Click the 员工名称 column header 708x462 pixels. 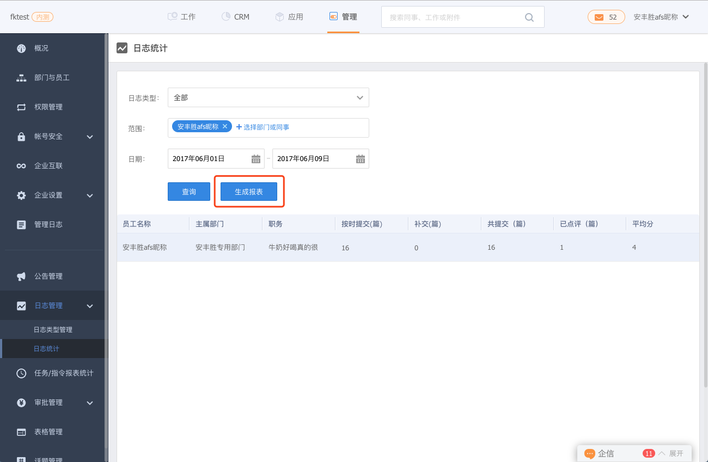(137, 224)
